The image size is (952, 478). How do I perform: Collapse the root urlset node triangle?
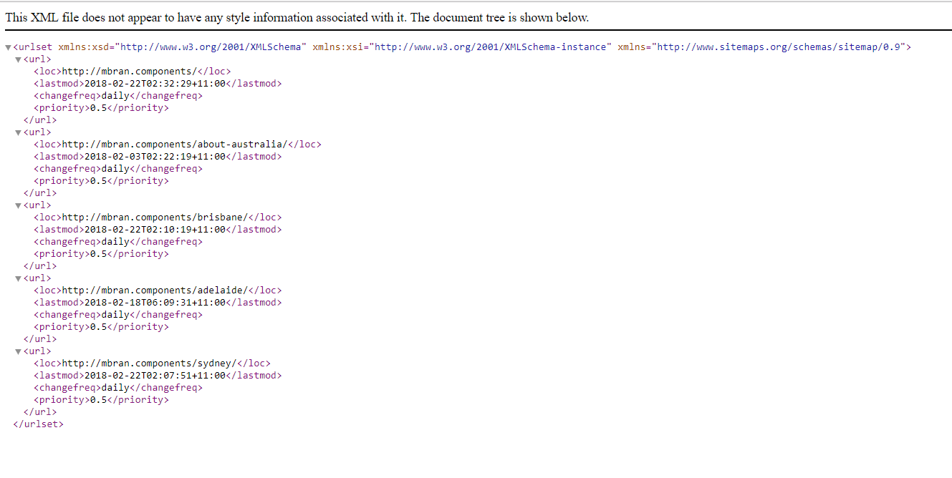pos(8,48)
